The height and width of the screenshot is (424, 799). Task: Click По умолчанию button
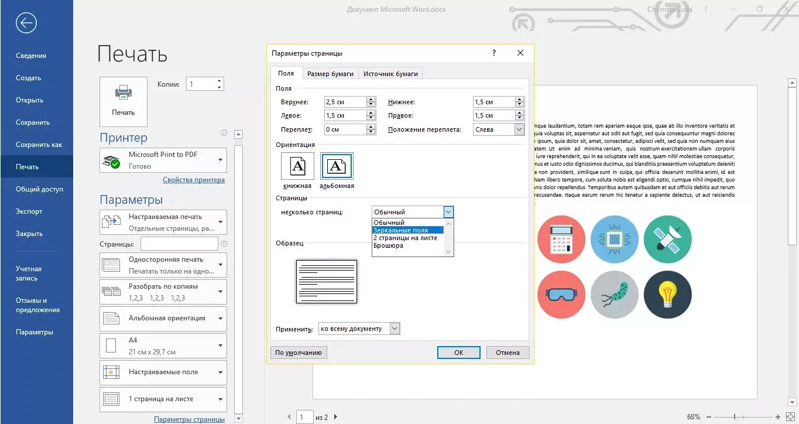tap(299, 353)
